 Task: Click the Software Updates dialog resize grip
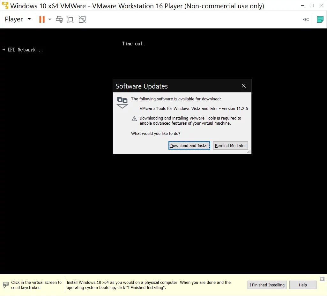click(x=249, y=152)
